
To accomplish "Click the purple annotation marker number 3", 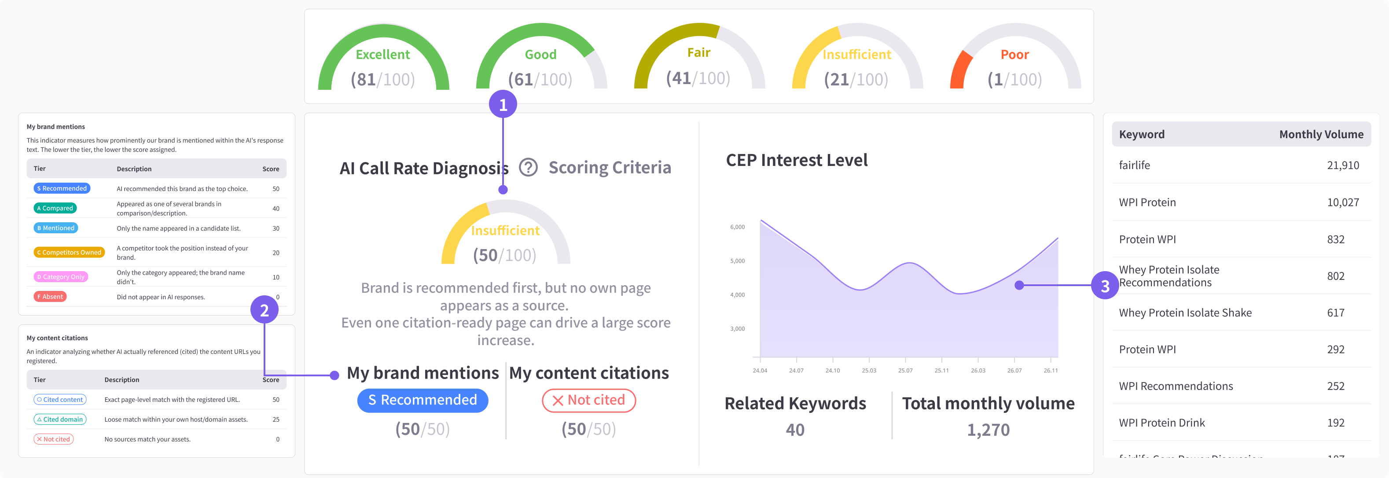I will click(1105, 285).
